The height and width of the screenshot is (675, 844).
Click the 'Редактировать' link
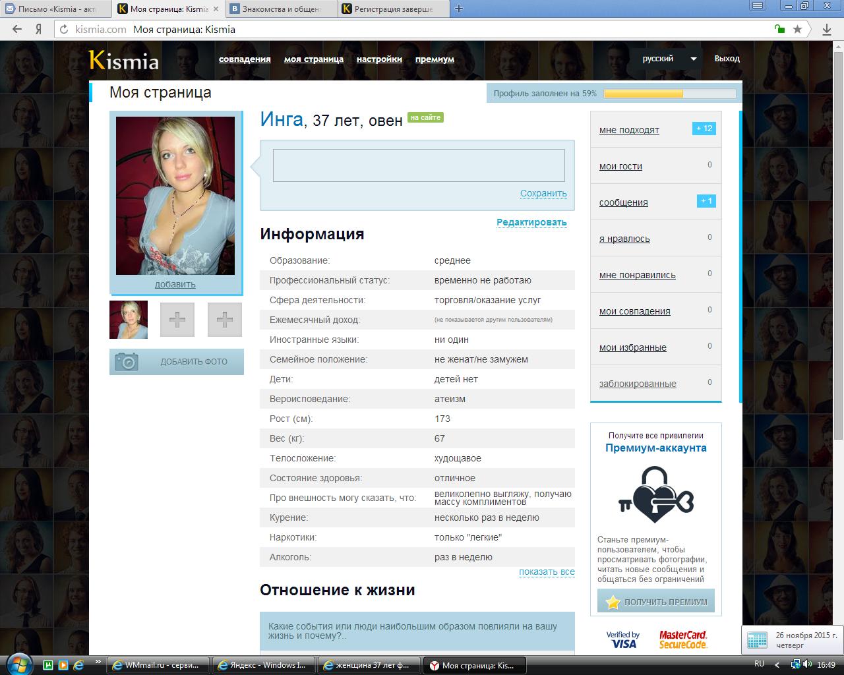coord(531,222)
